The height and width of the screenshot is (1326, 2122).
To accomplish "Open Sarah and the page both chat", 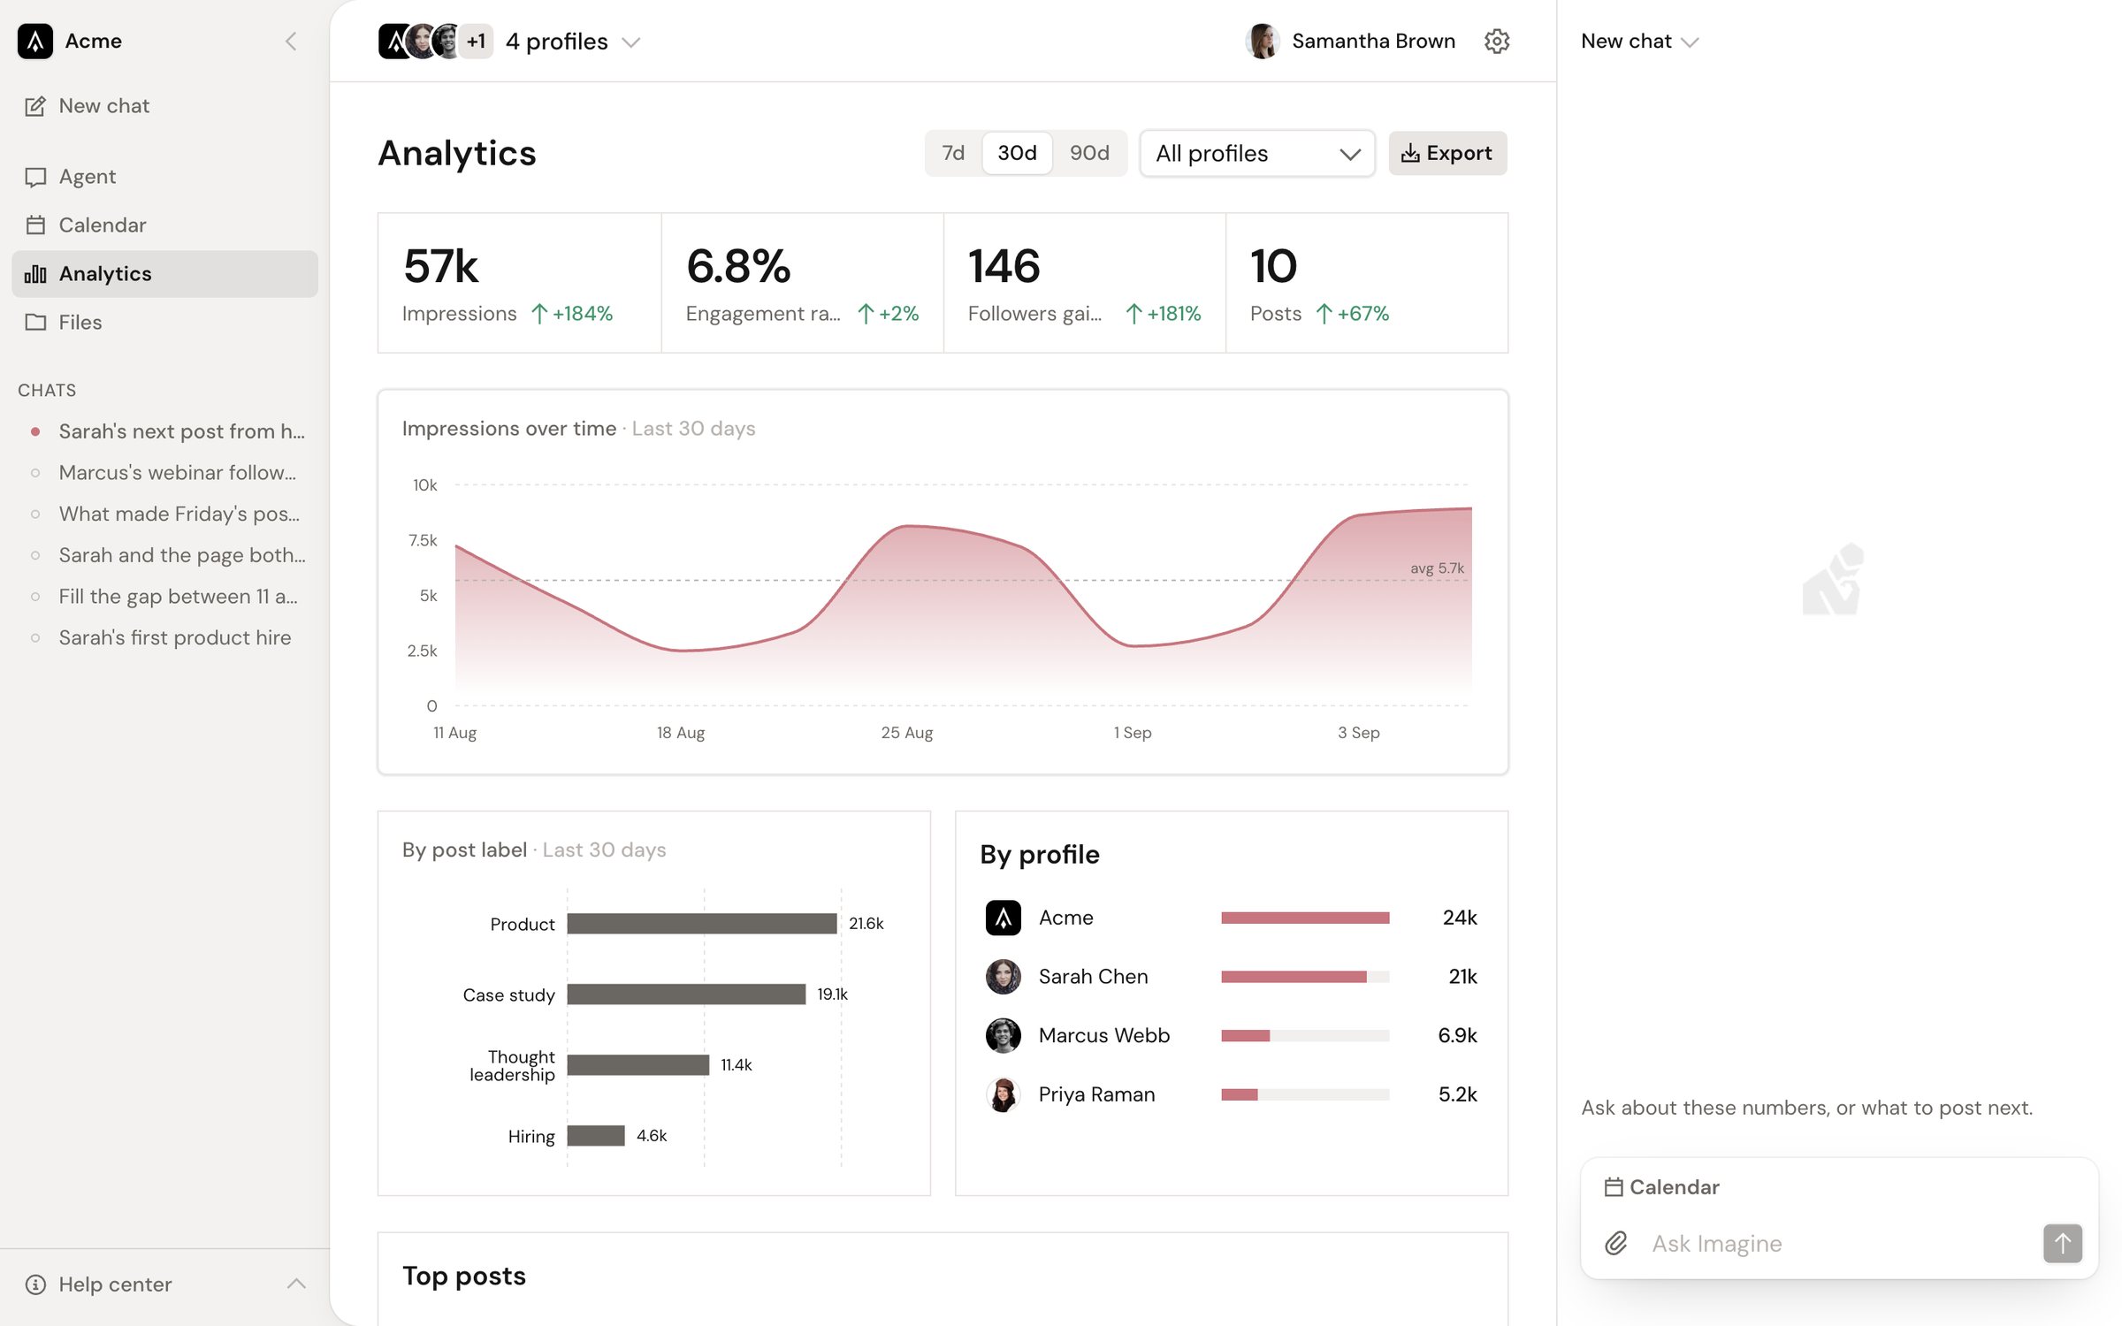I will pyautogui.click(x=164, y=555).
